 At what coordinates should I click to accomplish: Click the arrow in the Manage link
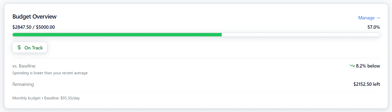click(378, 18)
